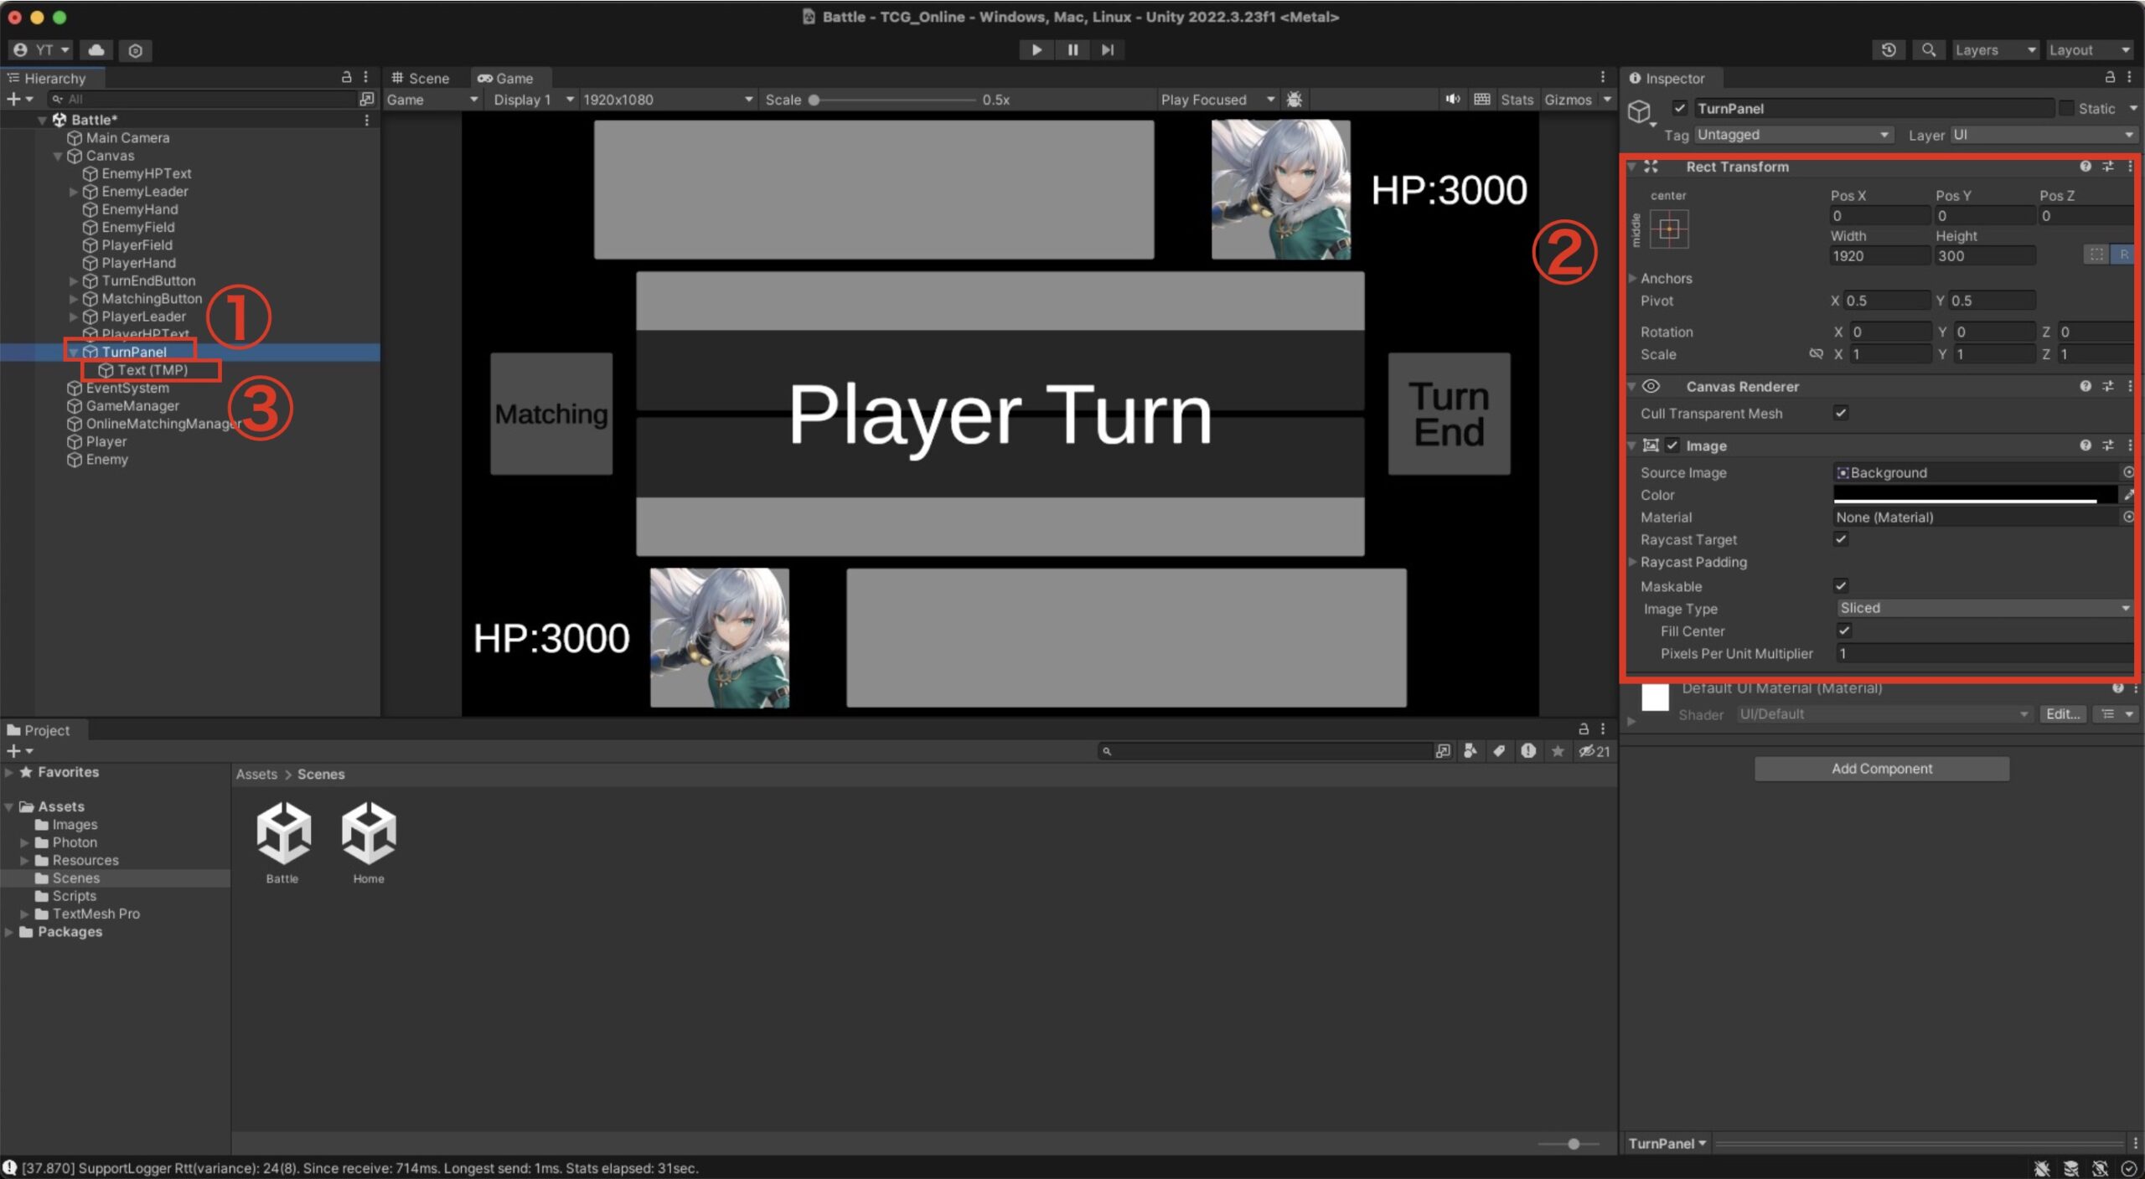Disable the Raycast Target checkbox
The image size is (2145, 1179).
(x=1841, y=539)
